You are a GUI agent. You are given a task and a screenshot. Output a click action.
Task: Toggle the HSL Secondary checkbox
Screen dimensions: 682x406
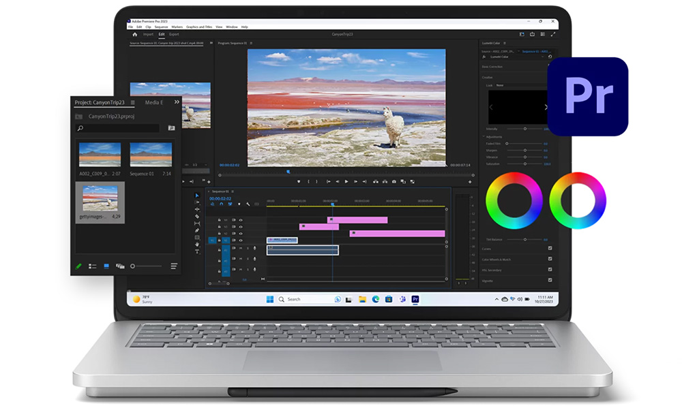(x=550, y=270)
